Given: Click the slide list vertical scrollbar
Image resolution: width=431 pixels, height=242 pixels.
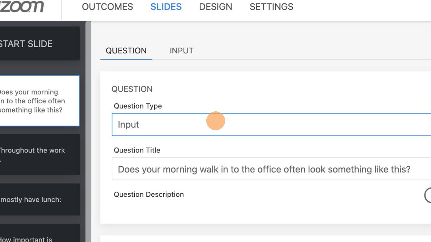Looking at the screenshot, I should click(88, 131).
